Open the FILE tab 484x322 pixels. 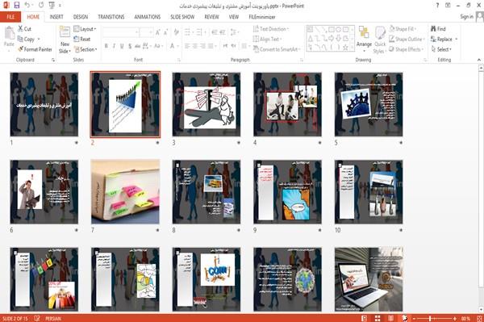point(10,17)
